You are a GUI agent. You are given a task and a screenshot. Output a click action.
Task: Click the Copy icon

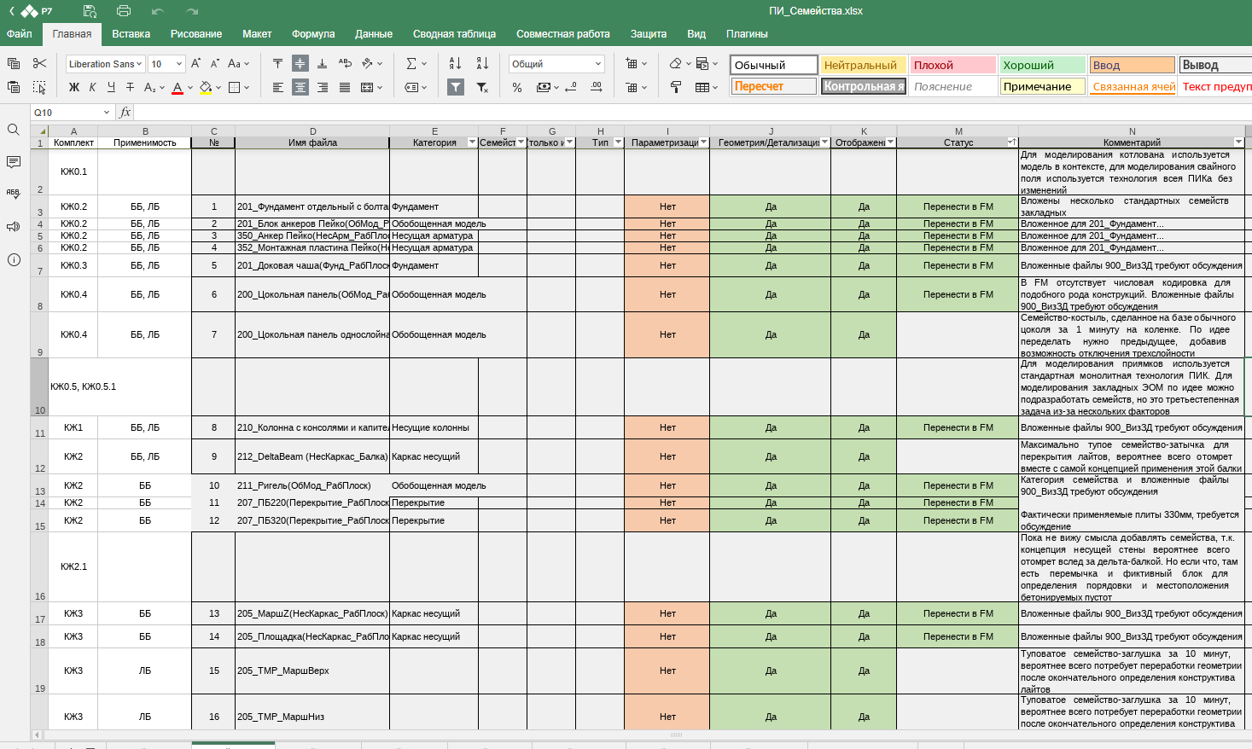[14, 64]
